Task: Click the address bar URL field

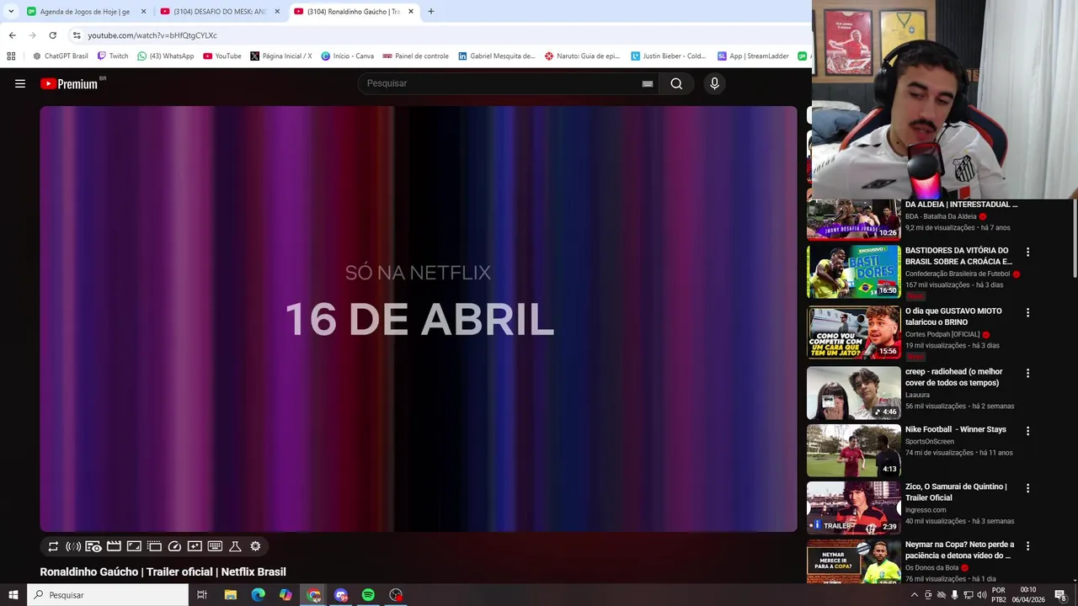Action: point(438,35)
